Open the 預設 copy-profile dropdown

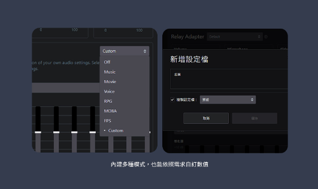click(x=228, y=100)
